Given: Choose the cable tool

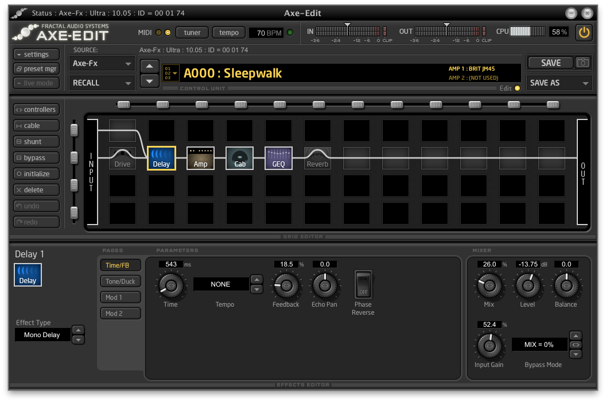Looking at the screenshot, I should point(36,126).
